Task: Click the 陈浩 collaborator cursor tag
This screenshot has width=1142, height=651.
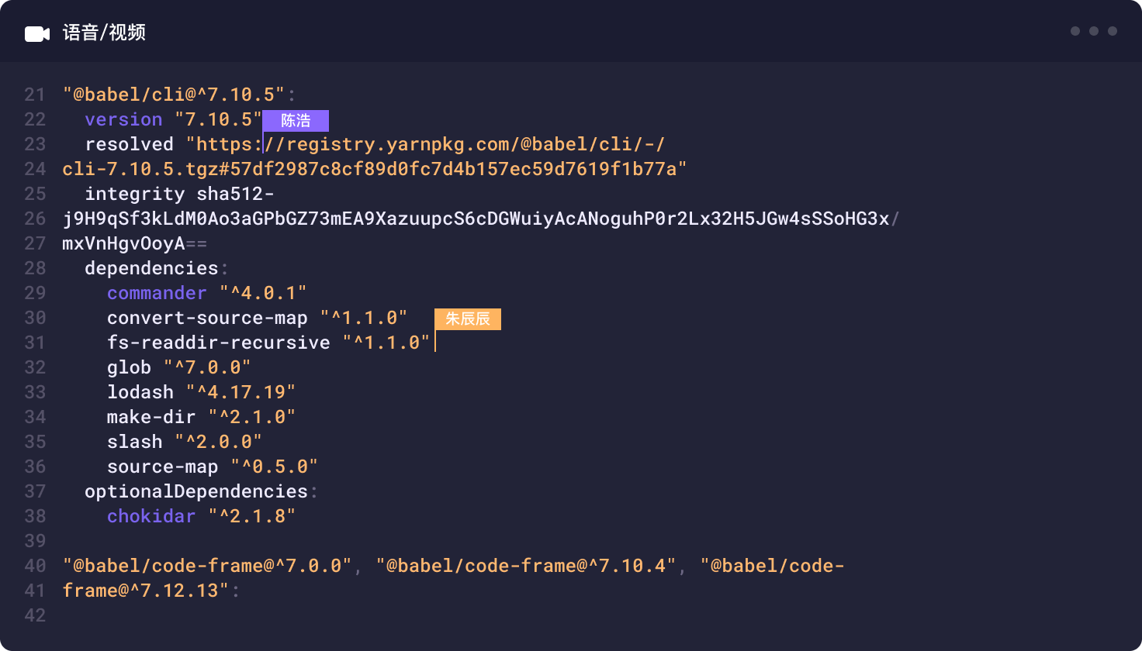Action: (296, 120)
